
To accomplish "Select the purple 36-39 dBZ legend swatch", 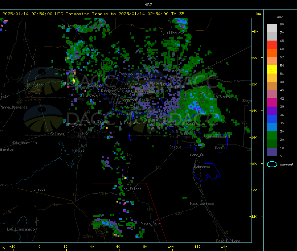I will click(272, 111).
